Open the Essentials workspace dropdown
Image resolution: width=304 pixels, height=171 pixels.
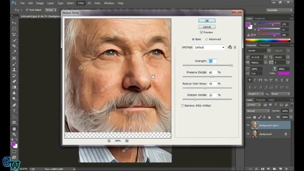(x=279, y=10)
